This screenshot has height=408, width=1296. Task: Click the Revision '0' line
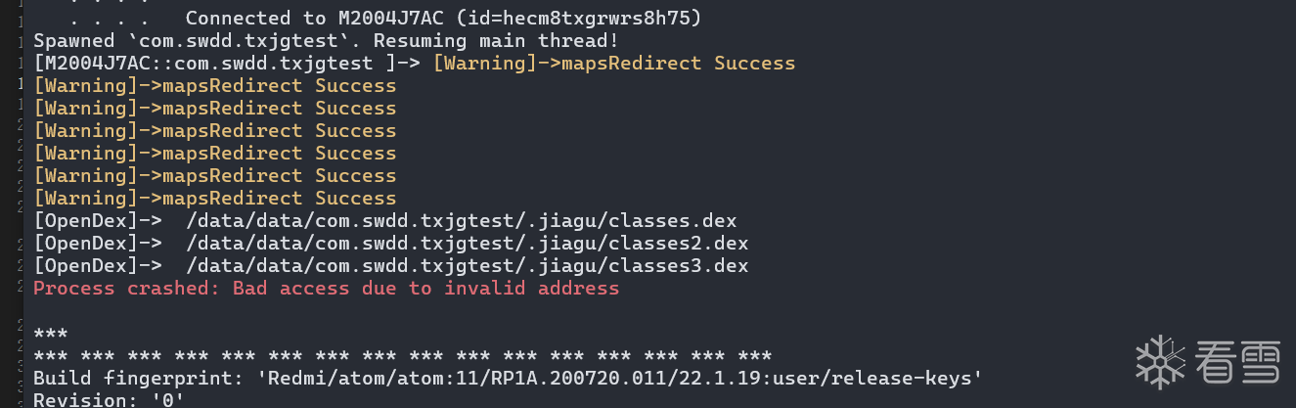point(110,400)
